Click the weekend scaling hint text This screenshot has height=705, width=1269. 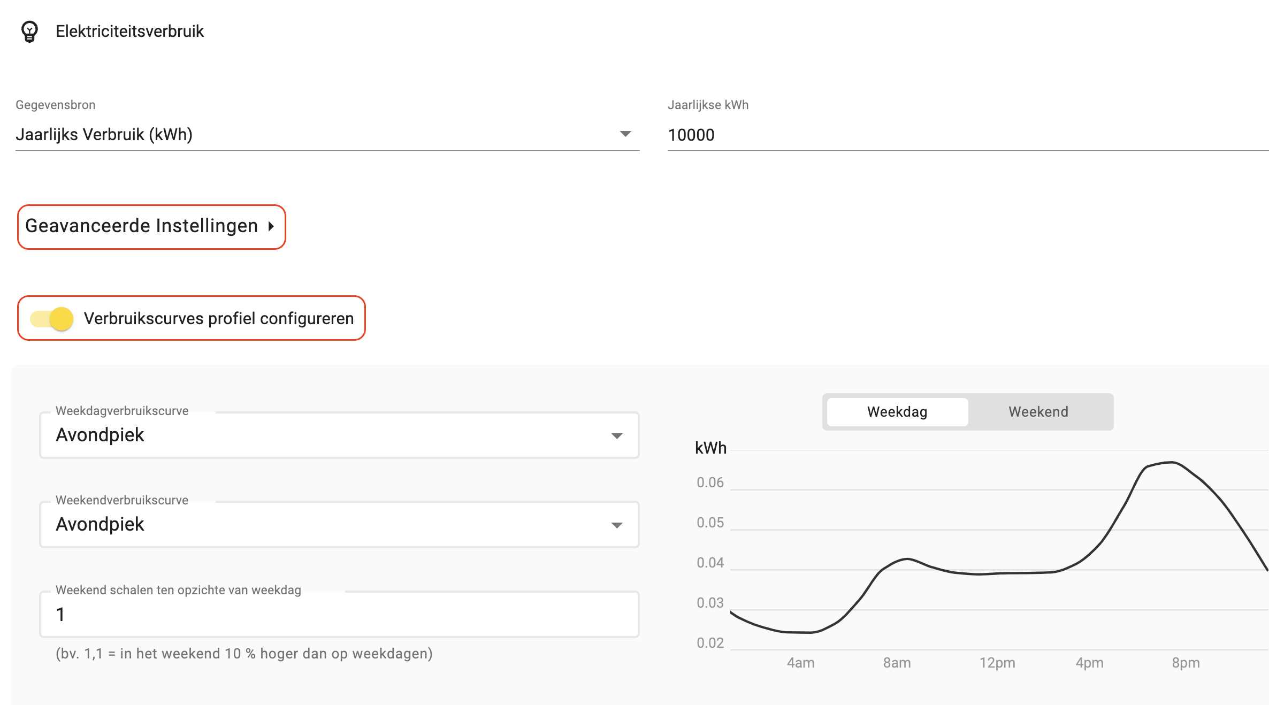pos(244,654)
